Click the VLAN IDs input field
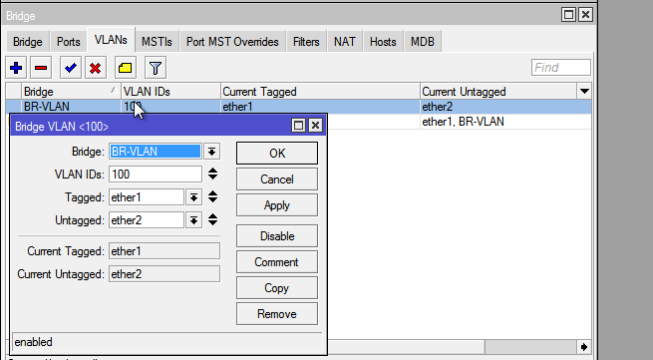The image size is (653, 360). point(156,175)
